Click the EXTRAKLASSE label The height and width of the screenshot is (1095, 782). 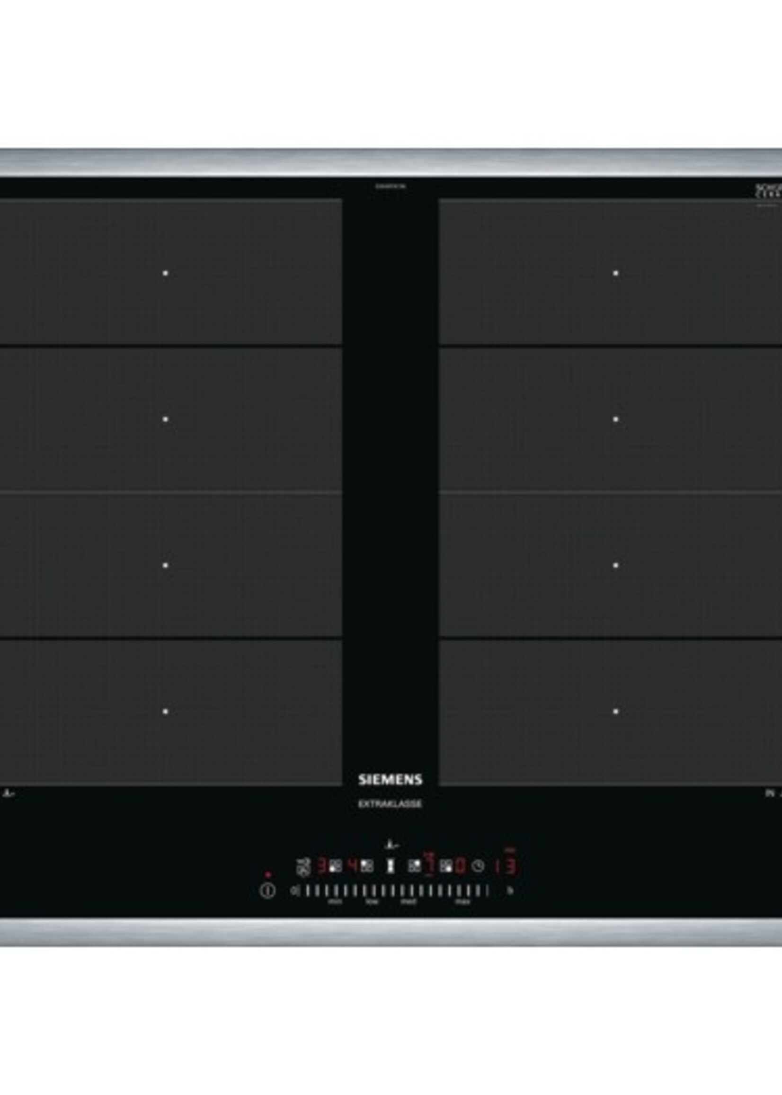(390, 804)
